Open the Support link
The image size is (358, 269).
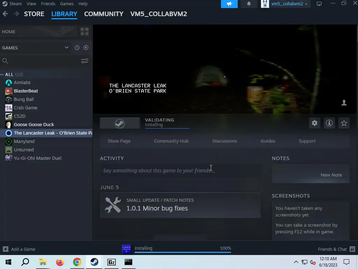coord(307,141)
